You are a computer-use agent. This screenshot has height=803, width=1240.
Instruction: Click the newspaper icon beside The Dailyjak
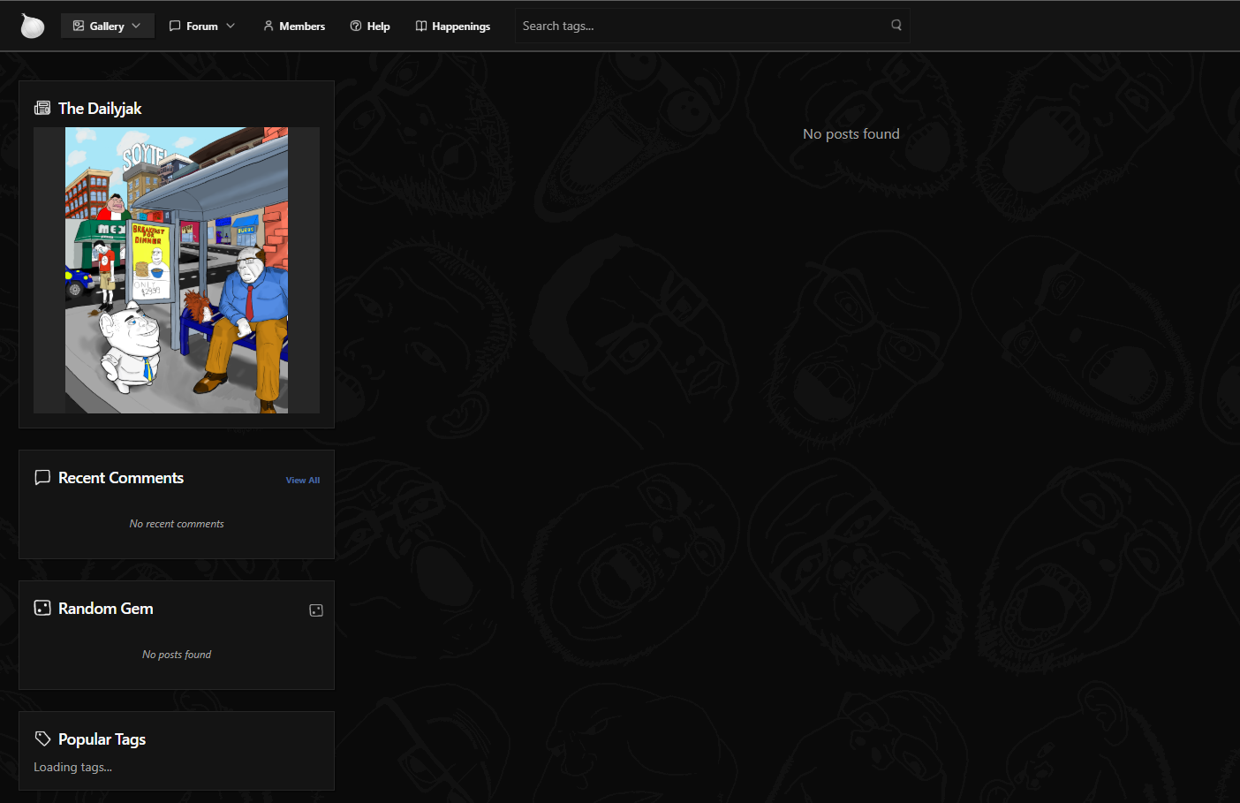42,109
